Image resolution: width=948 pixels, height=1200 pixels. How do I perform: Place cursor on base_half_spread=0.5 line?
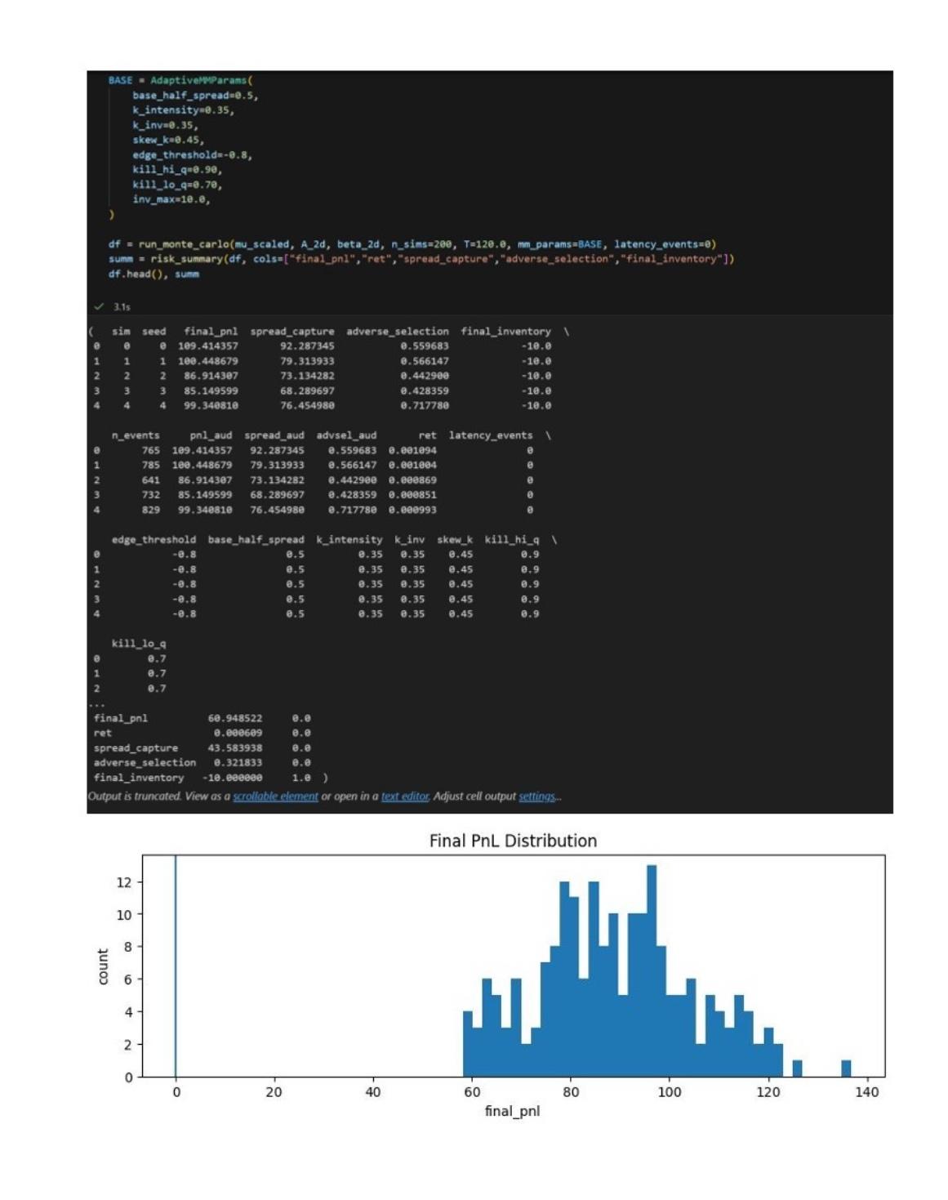[x=195, y=96]
